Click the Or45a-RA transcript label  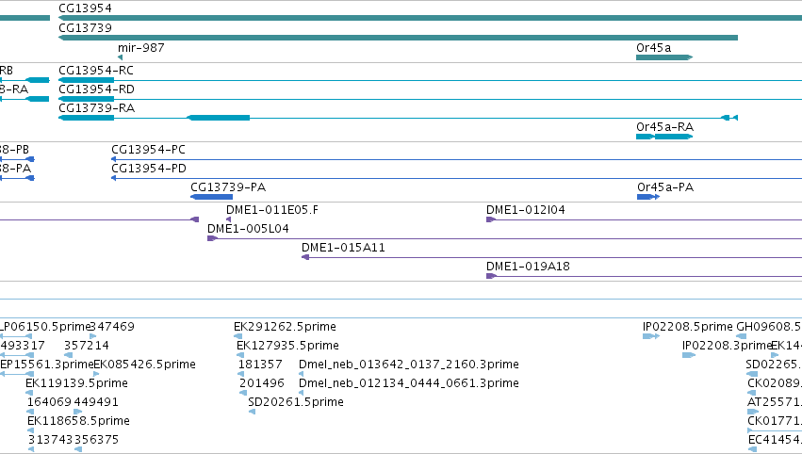(x=665, y=127)
